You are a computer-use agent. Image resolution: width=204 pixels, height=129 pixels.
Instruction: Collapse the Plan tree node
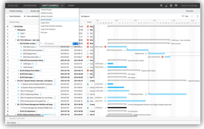tap(13, 26)
